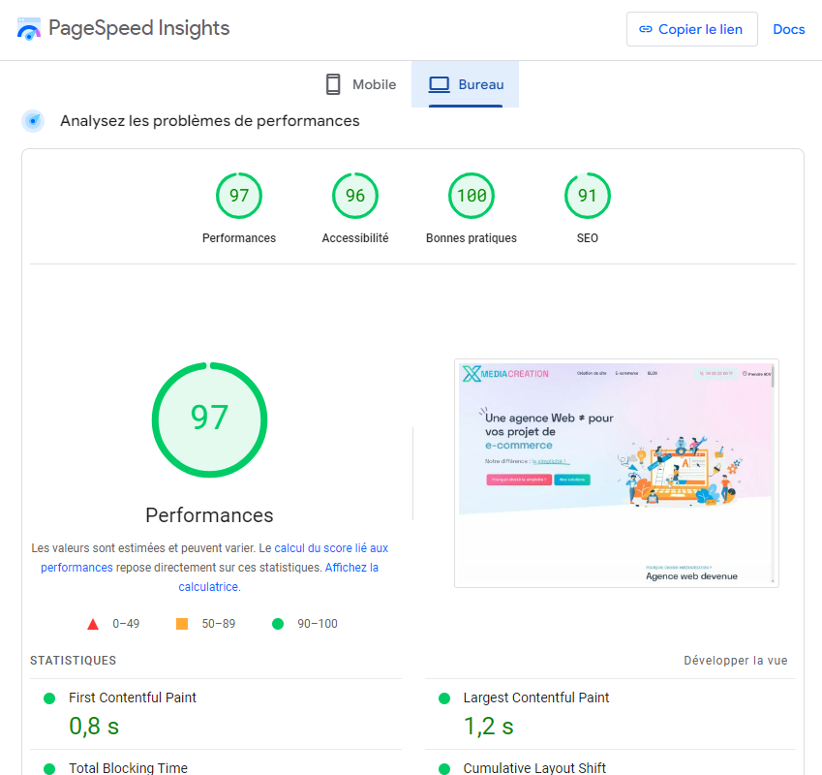822x775 pixels.
Task: Click the performance analysis target icon
Action: [x=34, y=121]
